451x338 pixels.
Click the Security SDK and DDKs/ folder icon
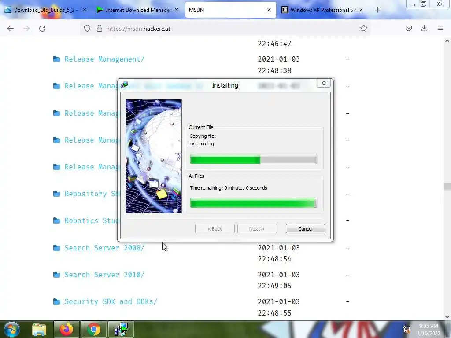[x=57, y=301]
